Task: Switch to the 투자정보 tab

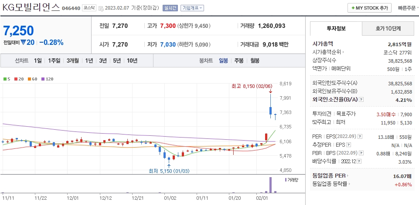Action: click(x=336, y=29)
